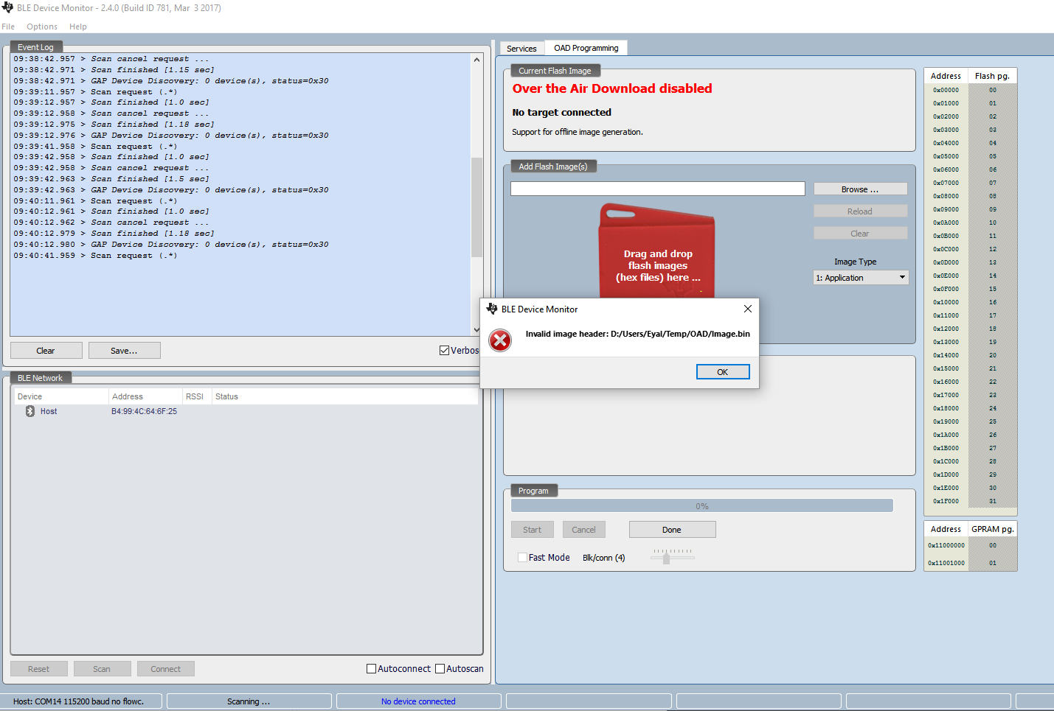The width and height of the screenshot is (1054, 711).
Task: Click the Bluetooth icon beside Host device
Action: click(x=30, y=411)
